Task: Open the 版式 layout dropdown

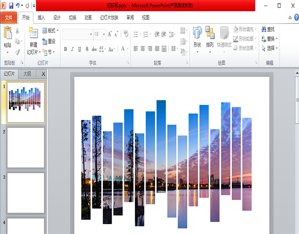Action: click(50, 30)
